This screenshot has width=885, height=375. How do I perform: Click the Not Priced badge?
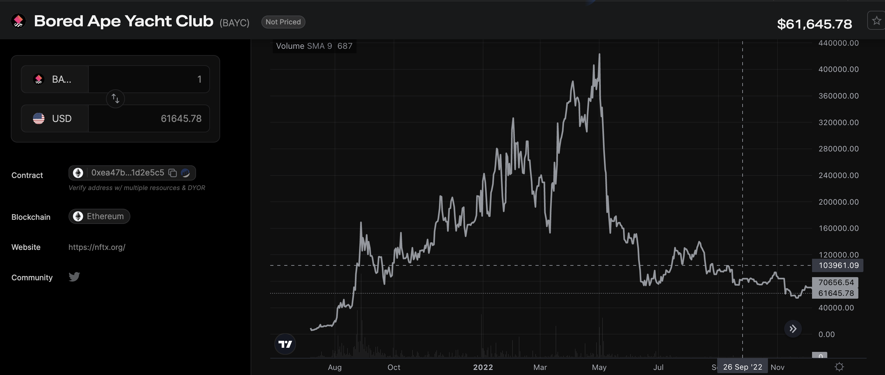(283, 22)
